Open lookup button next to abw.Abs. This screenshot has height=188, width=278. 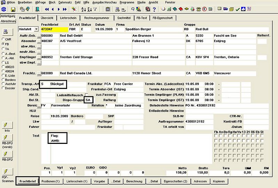coord(39,47)
